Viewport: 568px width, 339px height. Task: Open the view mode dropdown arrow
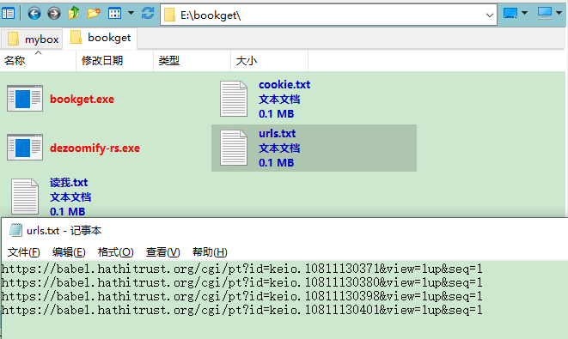[x=131, y=14]
